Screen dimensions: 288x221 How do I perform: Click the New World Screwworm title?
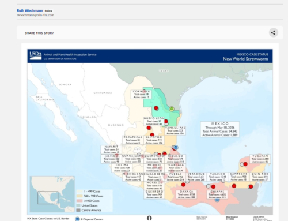pyautogui.click(x=245, y=59)
